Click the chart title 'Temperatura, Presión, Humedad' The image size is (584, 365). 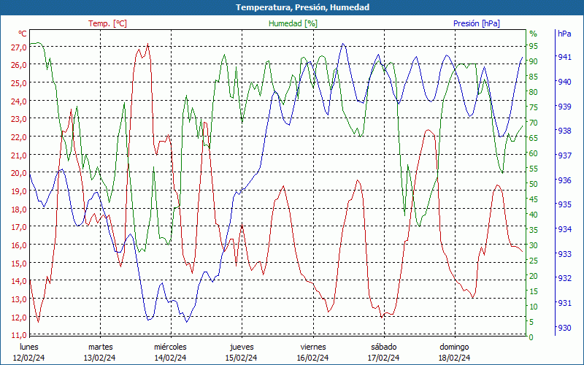pos(302,7)
